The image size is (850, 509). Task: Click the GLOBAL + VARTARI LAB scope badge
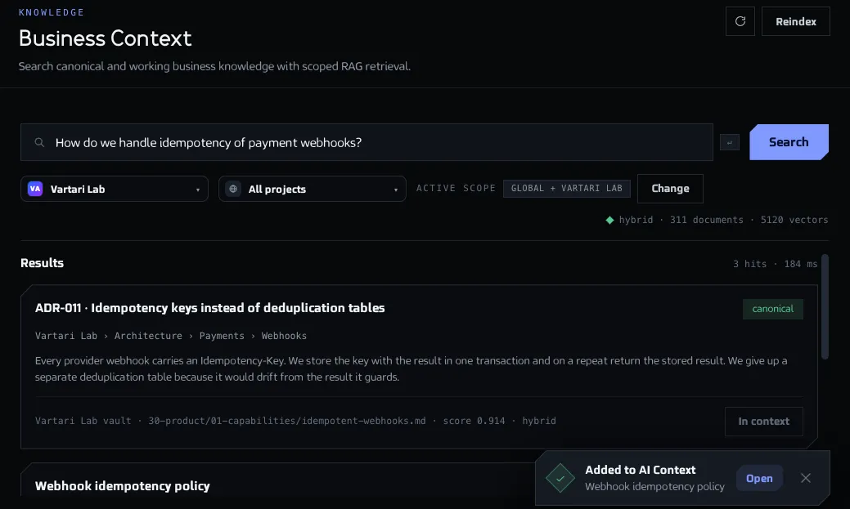[566, 189]
